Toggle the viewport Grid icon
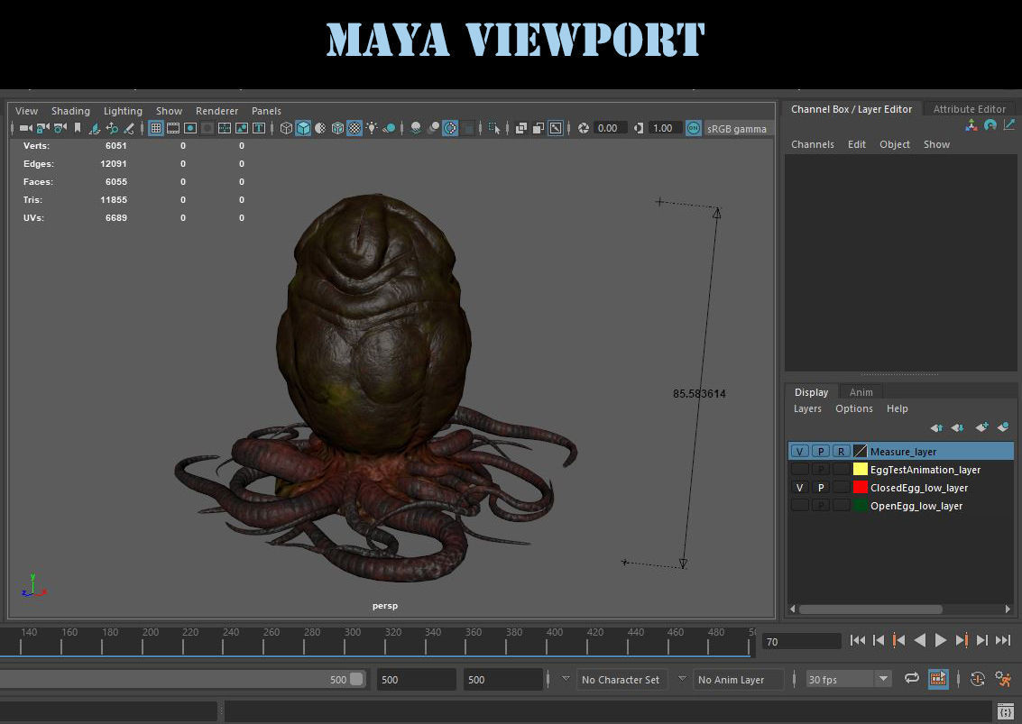Viewport: 1022px width, 724px height. click(156, 128)
